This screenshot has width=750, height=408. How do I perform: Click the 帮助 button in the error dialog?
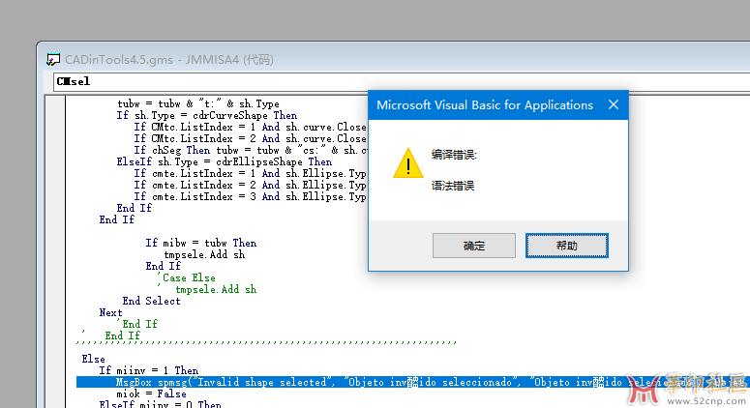pos(567,246)
